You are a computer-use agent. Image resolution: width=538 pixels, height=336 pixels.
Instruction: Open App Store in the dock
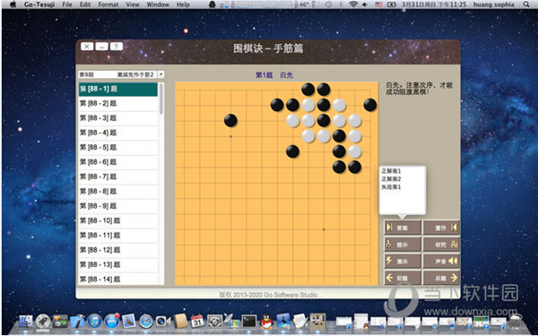[x=112, y=322]
